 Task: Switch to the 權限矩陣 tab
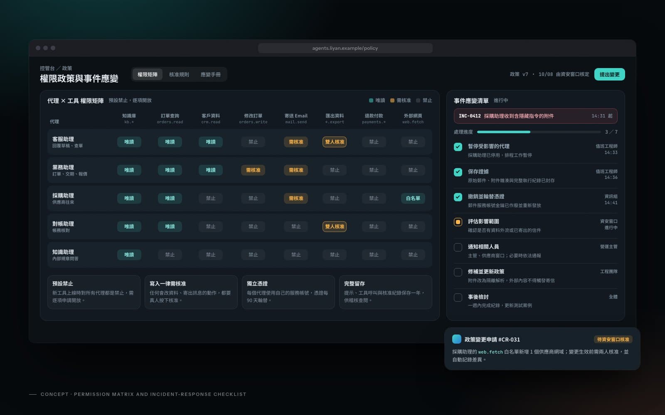(x=148, y=75)
